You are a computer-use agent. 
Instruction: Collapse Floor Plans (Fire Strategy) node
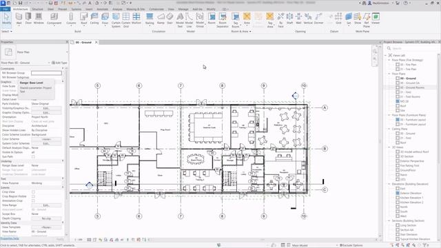(389, 60)
